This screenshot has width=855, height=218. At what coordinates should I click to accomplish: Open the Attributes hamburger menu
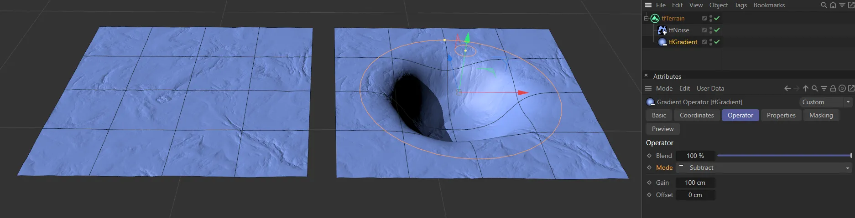point(648,88)
